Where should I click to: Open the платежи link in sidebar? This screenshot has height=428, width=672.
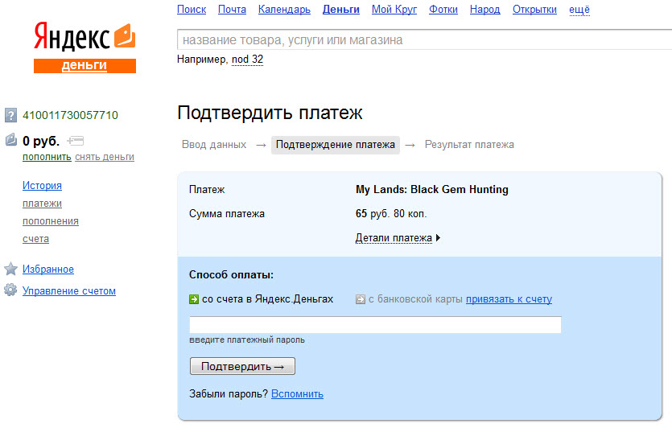coord(42,203)
